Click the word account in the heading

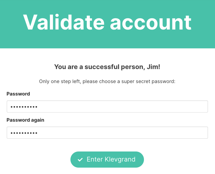pyautogui.click(x=151, y=22)
